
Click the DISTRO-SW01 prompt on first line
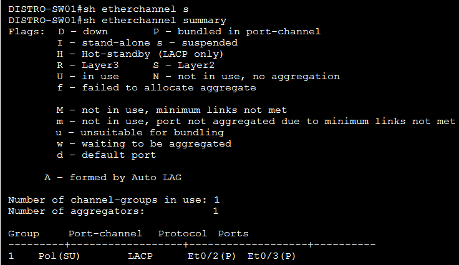pyautogui.click(x=35, y=9)
